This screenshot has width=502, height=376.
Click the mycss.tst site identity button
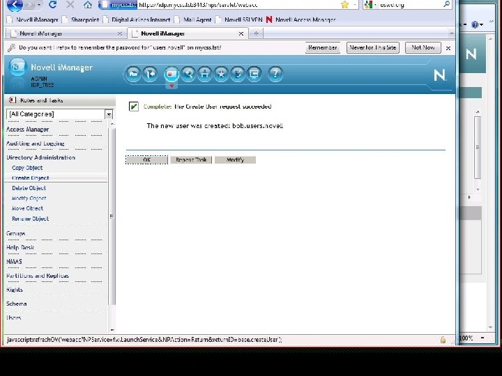click(x=119, y=5)
